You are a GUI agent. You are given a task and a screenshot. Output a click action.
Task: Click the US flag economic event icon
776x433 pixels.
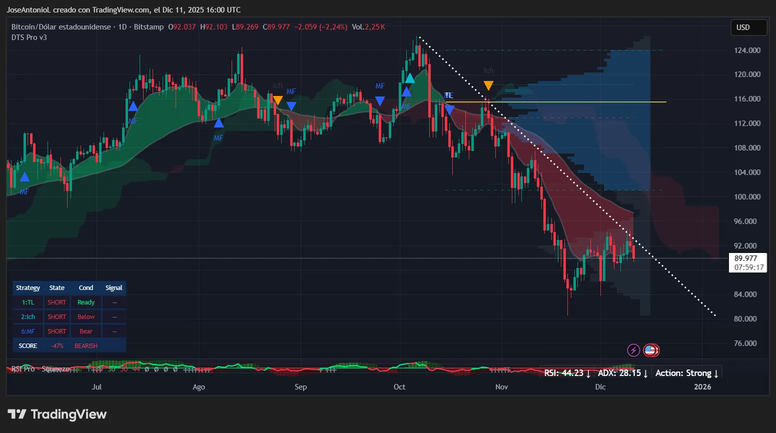(650, 350)
